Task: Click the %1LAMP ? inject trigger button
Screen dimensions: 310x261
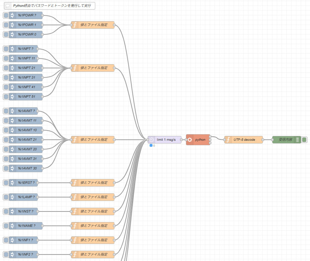Action: 6,197
